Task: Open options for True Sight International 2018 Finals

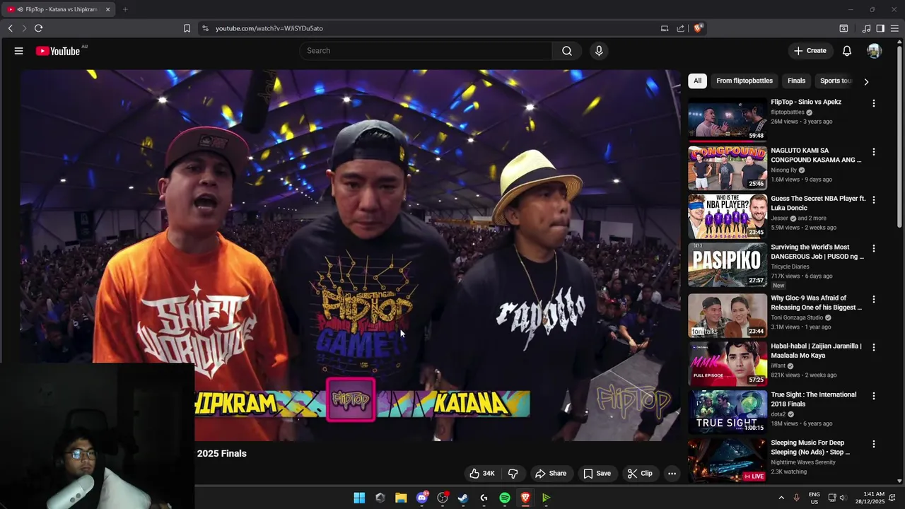Action: (874, 396)
